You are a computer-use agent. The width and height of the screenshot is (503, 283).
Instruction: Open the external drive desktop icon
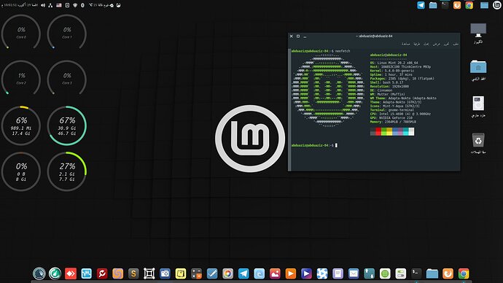478,106
